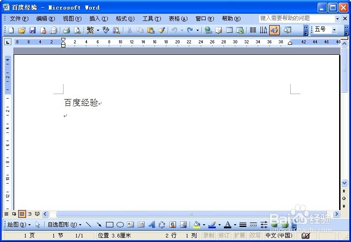The width and height of the screenshot is (351, 242).
Task: Choose the Select Objects arrow on the Drawing toolbar
Action: (x=37, y=224)
